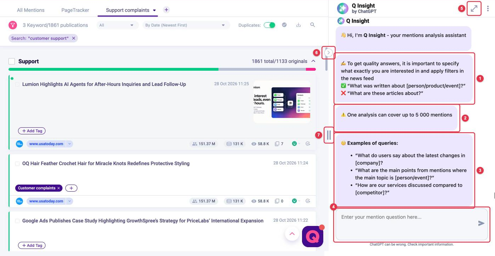Mark Lumion article as processed check icon
Image resolution: width=495 pixels, height=256 pixels.
(x=308, y=144)
